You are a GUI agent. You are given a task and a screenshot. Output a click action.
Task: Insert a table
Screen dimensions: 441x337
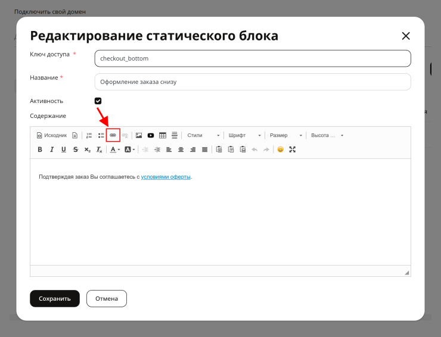[x=163, y=135]
